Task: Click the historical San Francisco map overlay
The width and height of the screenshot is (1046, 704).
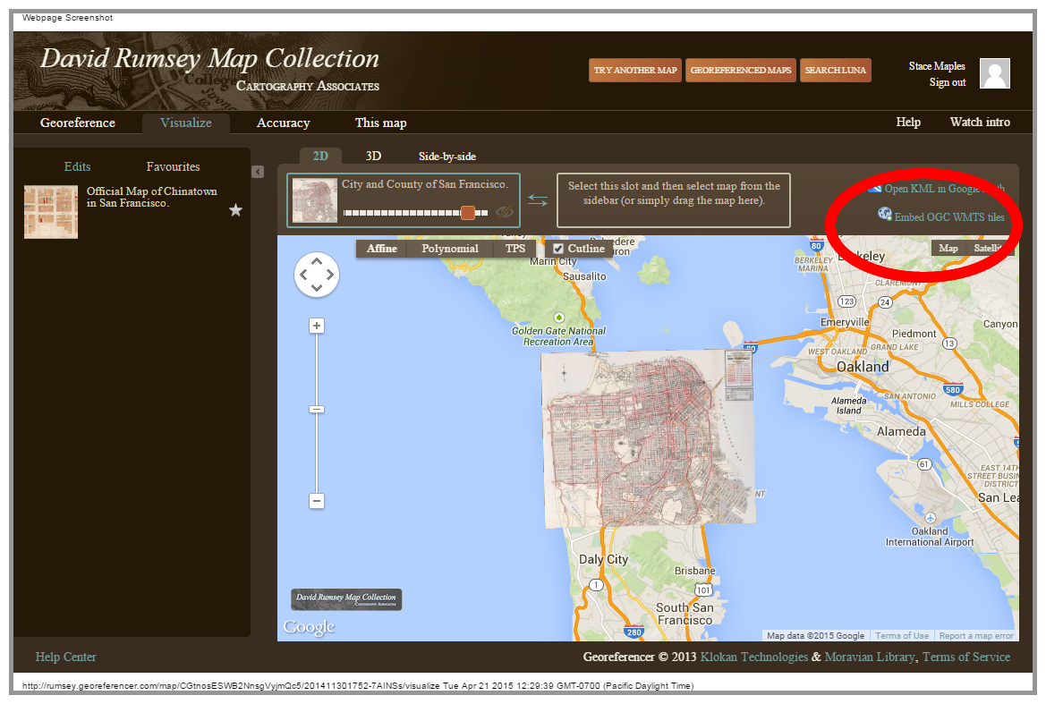Action: click(x=648, y=438)
